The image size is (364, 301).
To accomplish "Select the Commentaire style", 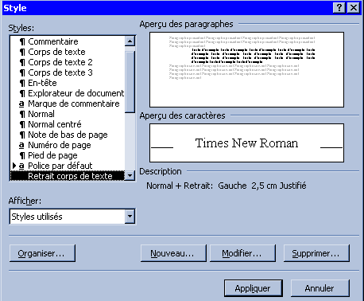I will click(x=68, y=41).
